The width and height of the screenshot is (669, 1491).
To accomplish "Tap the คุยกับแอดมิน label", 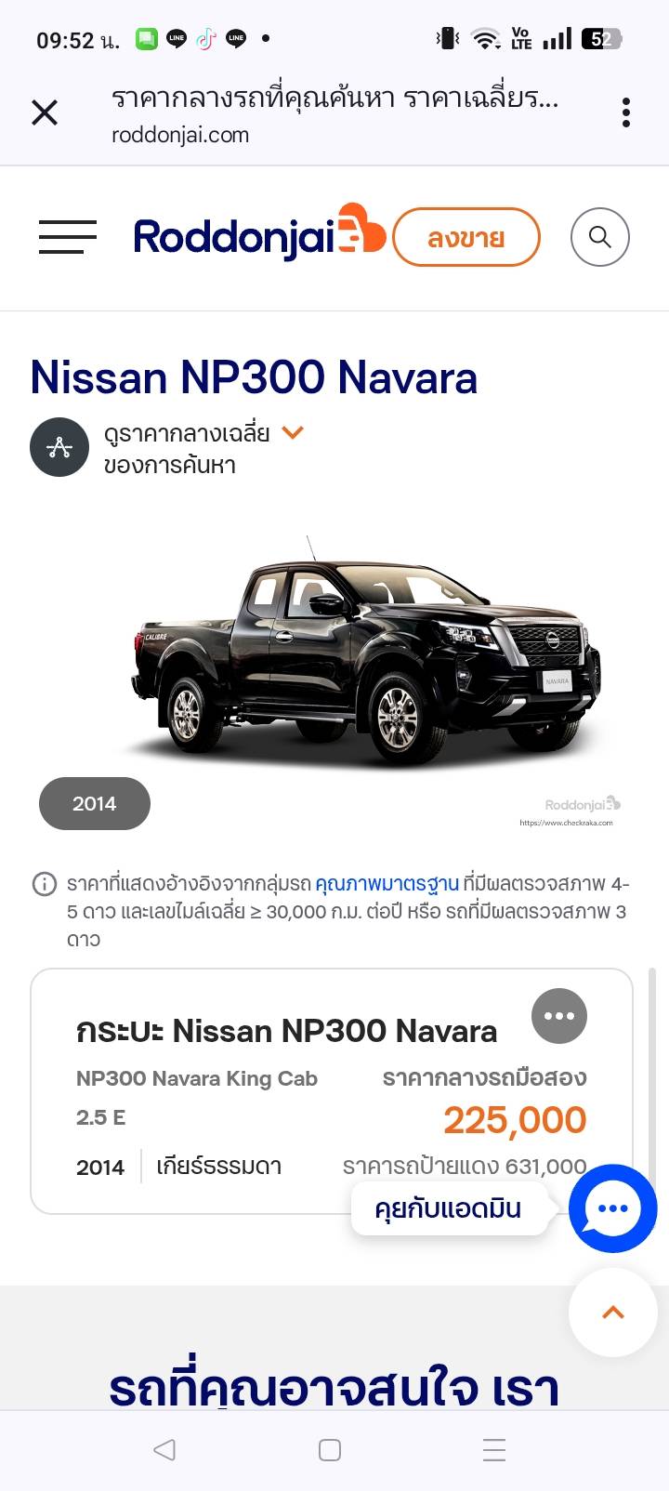I will tap(448, 1208).
